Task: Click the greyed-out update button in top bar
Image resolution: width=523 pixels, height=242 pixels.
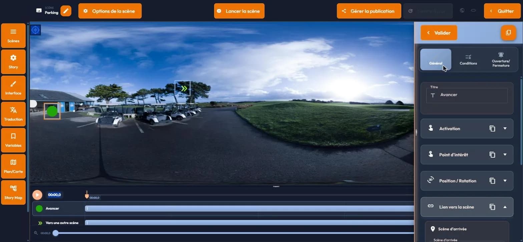Action: pyautogui.click(x=428, y=11)
